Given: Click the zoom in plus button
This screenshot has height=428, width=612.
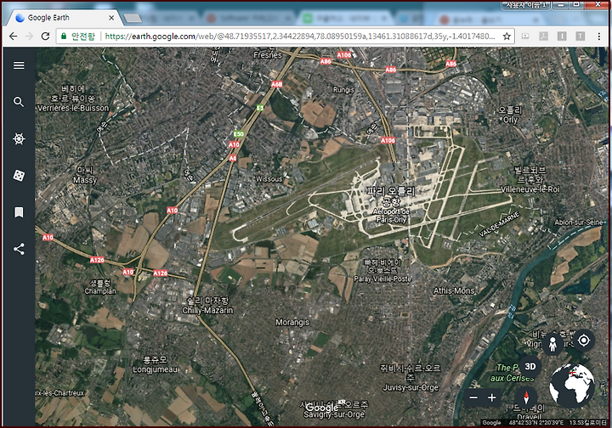Looking at the screenshot, I should tap(492, 397).
